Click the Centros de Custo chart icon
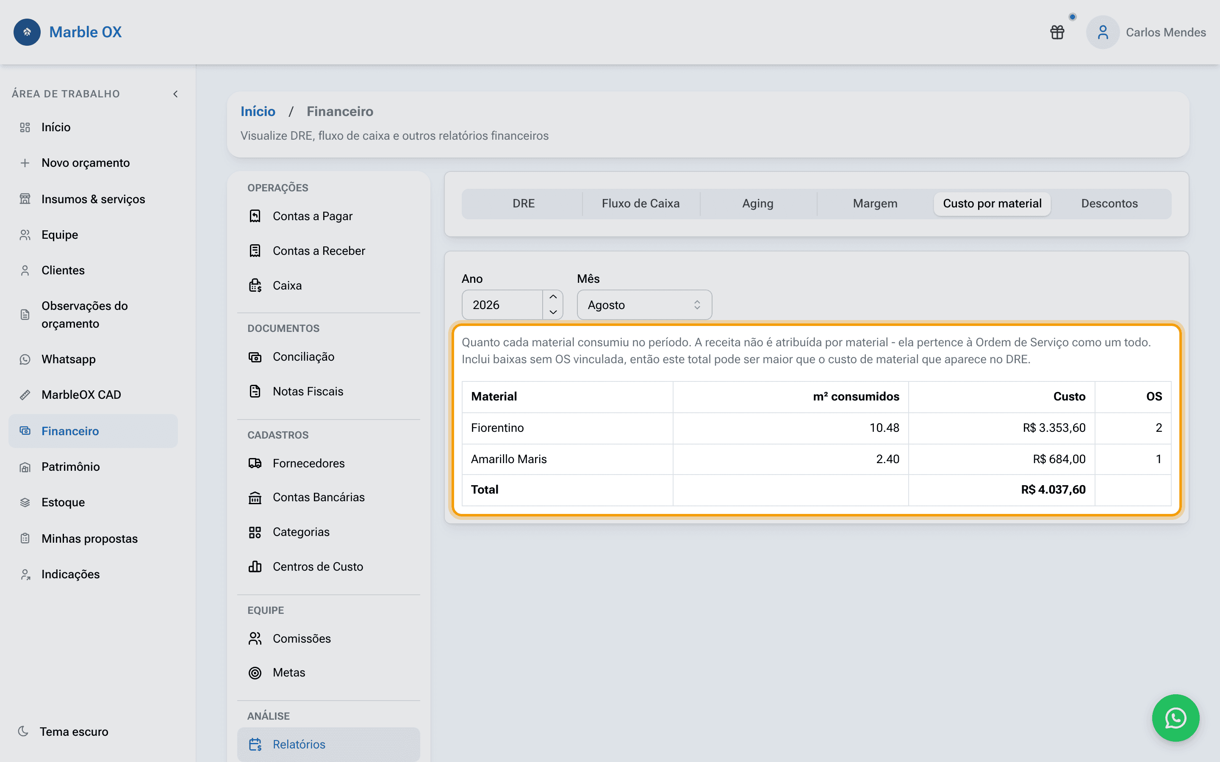Screen dimensions: 1220x762 pos(255,567)
